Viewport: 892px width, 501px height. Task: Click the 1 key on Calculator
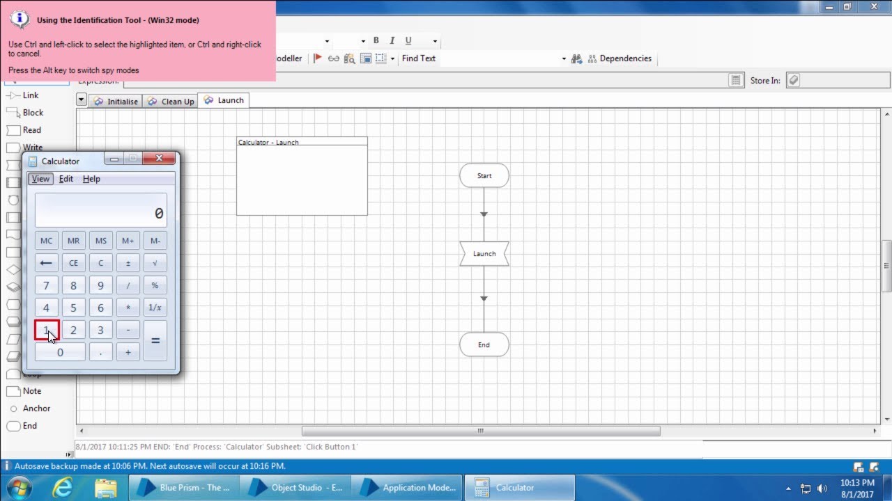point(47,331)
